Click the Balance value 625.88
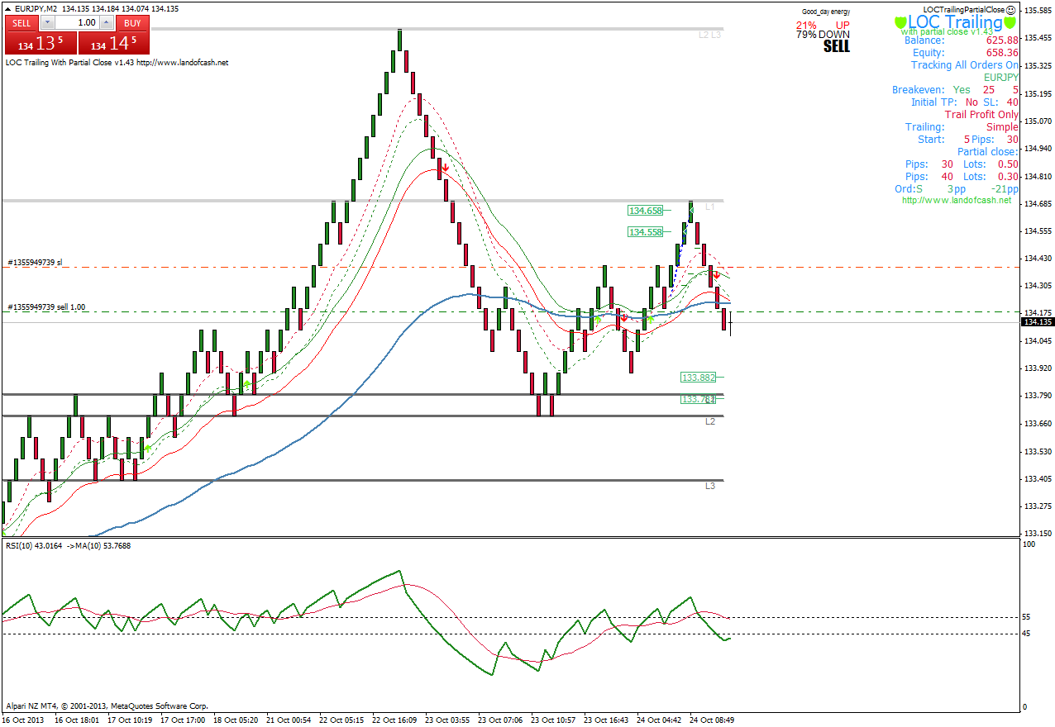Image resolution: width=1055 pixels, height=727 pixels. 1002,40
